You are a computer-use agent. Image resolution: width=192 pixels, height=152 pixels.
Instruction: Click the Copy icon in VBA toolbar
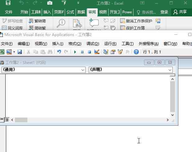pos(35,52)
